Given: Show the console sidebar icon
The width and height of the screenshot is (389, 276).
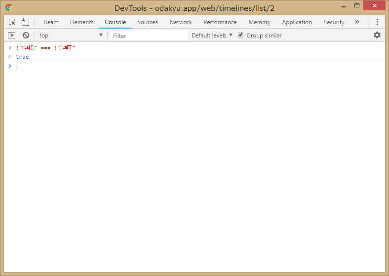Looking at the screenshot, I should (x=11, y=35).
